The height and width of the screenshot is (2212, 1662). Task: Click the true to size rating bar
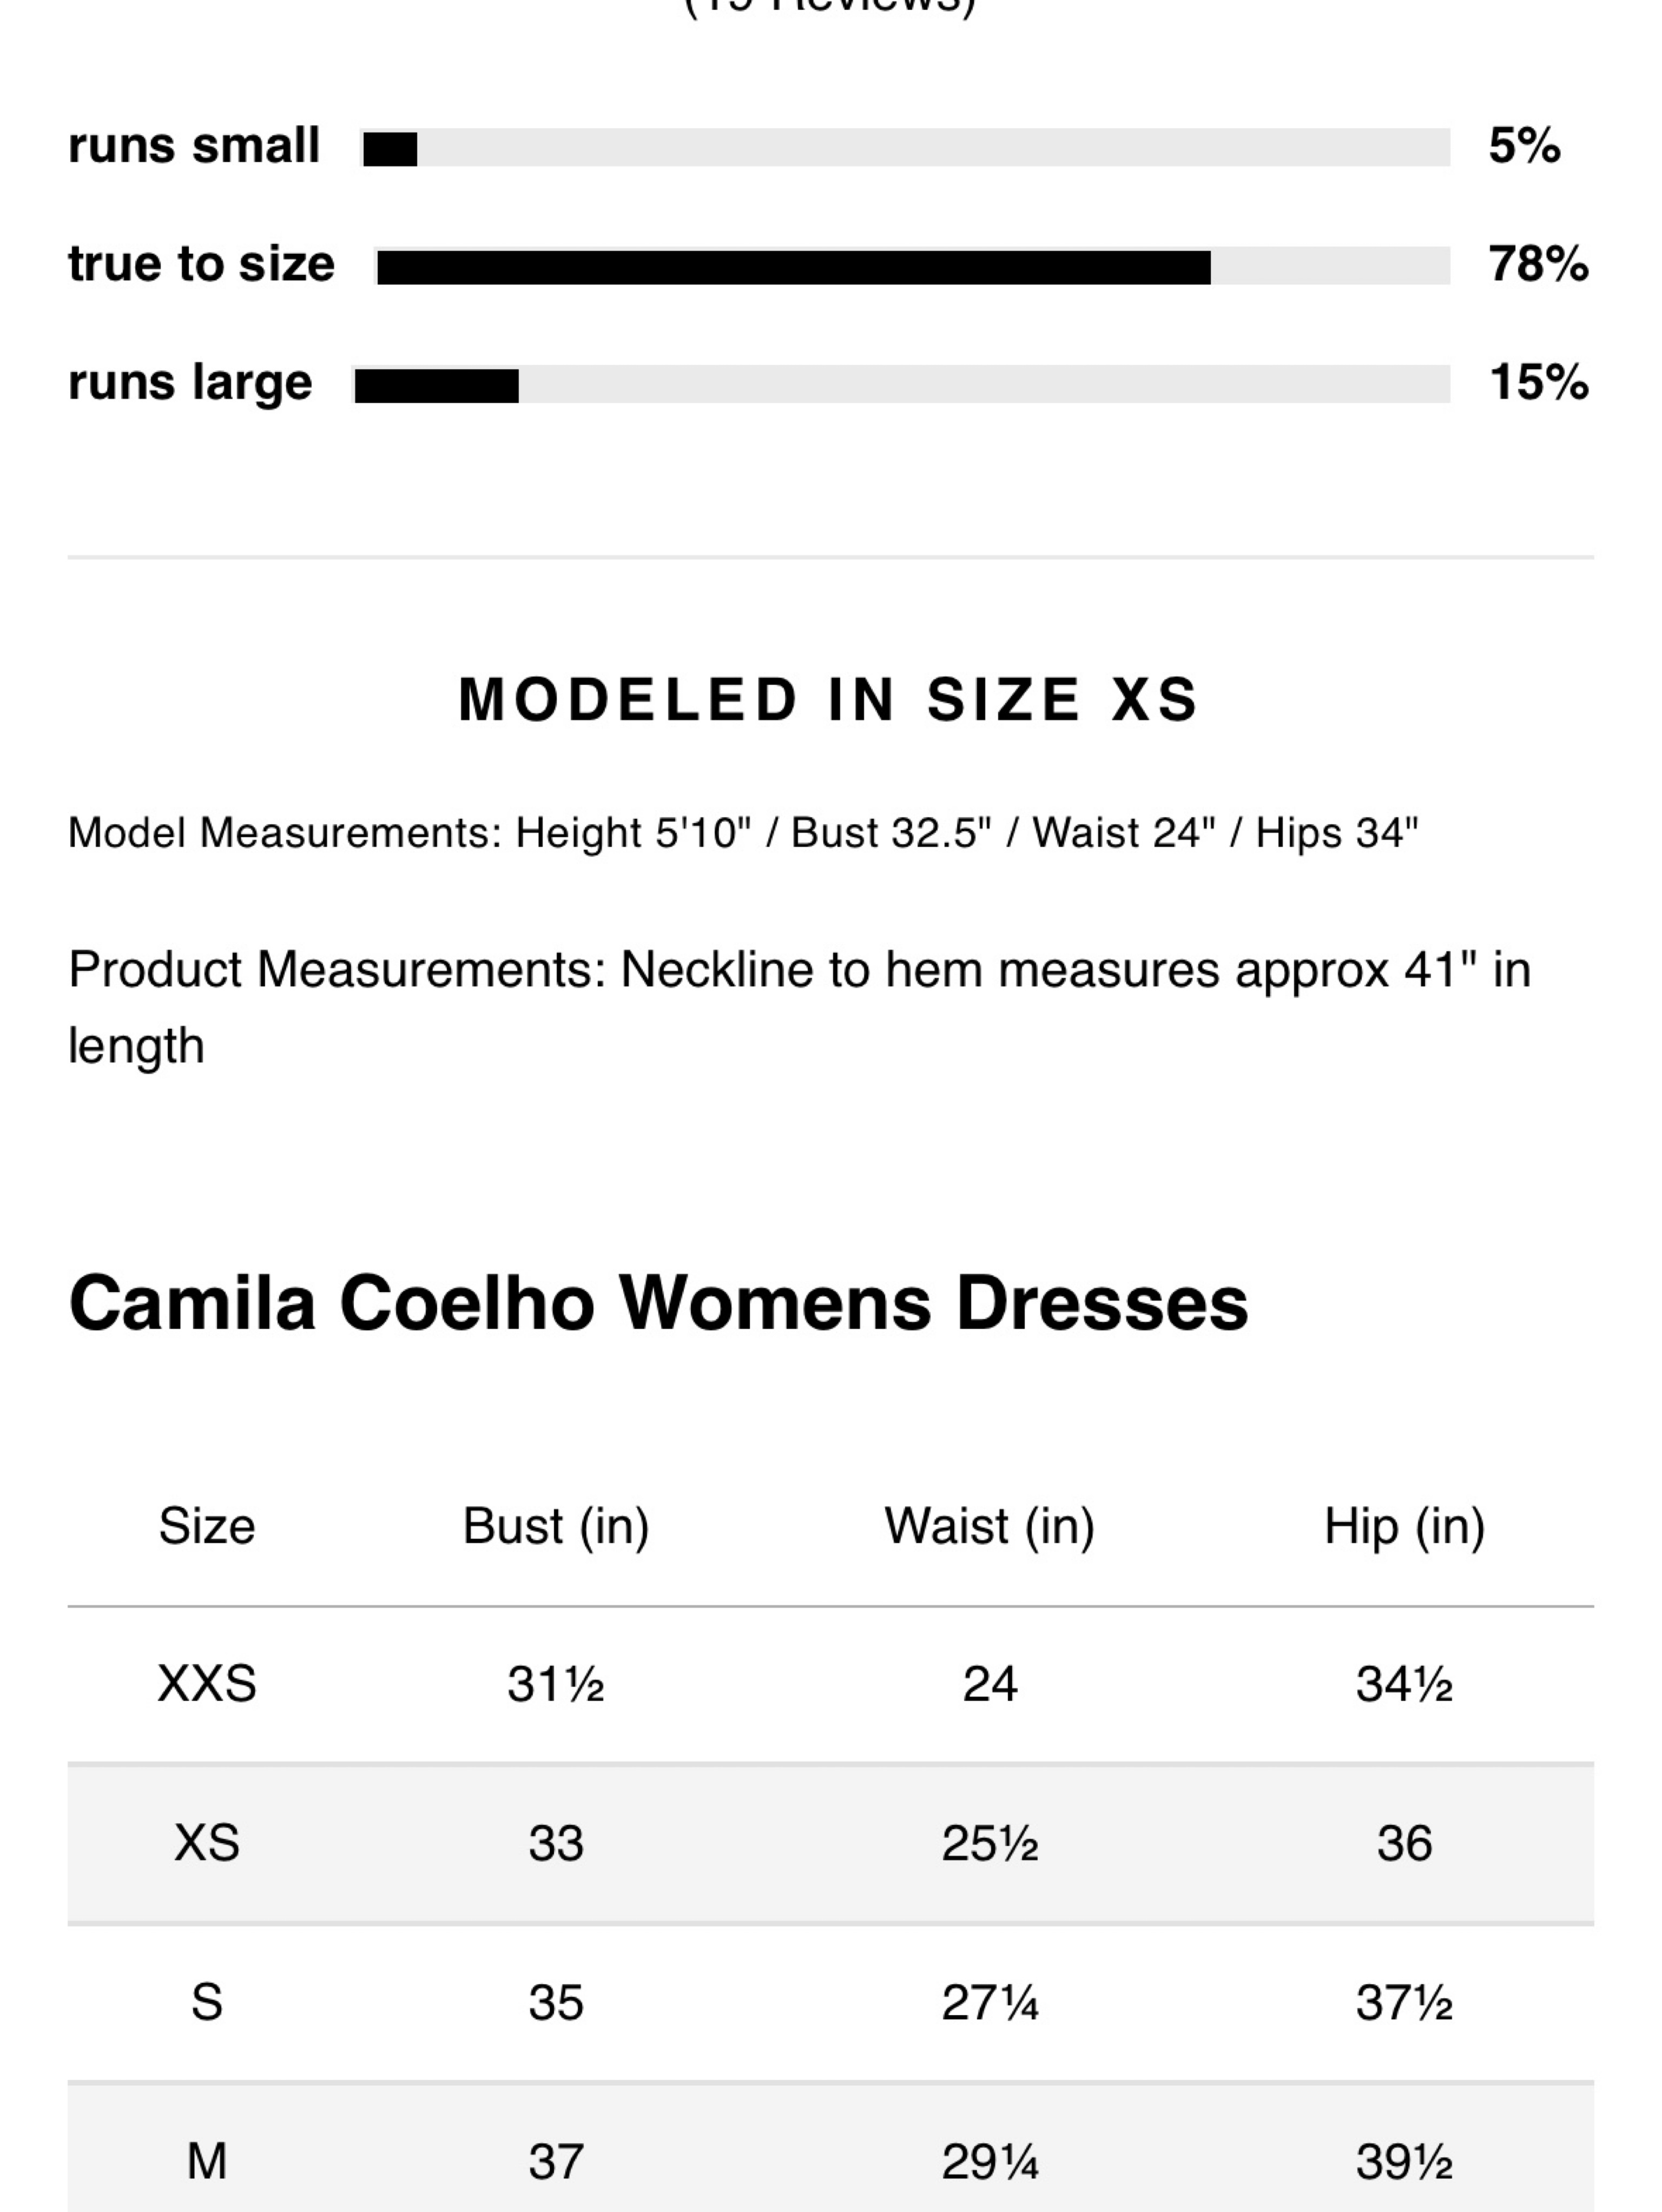(x=913, y=266)
